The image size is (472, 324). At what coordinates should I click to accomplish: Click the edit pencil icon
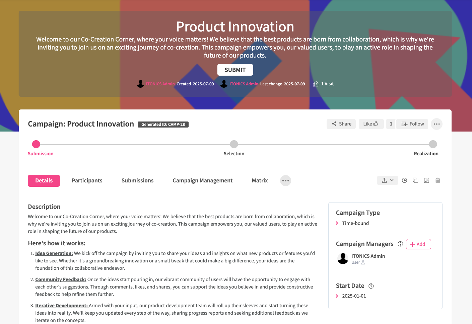(x=426, y=180)
